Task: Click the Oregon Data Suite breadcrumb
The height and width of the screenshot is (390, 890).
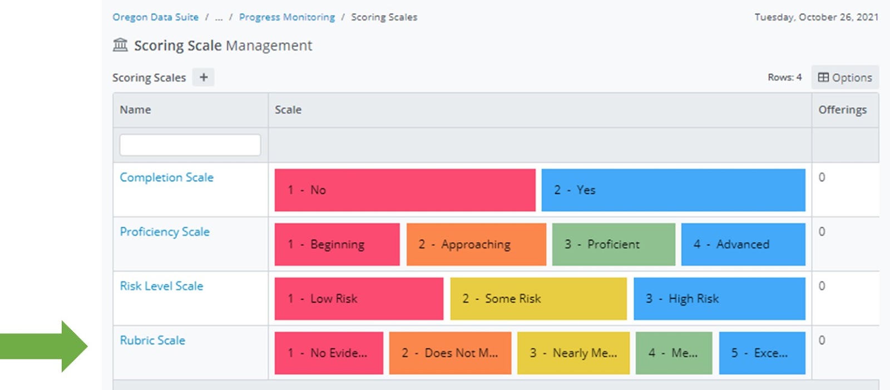Action: [x=155, y=17]
